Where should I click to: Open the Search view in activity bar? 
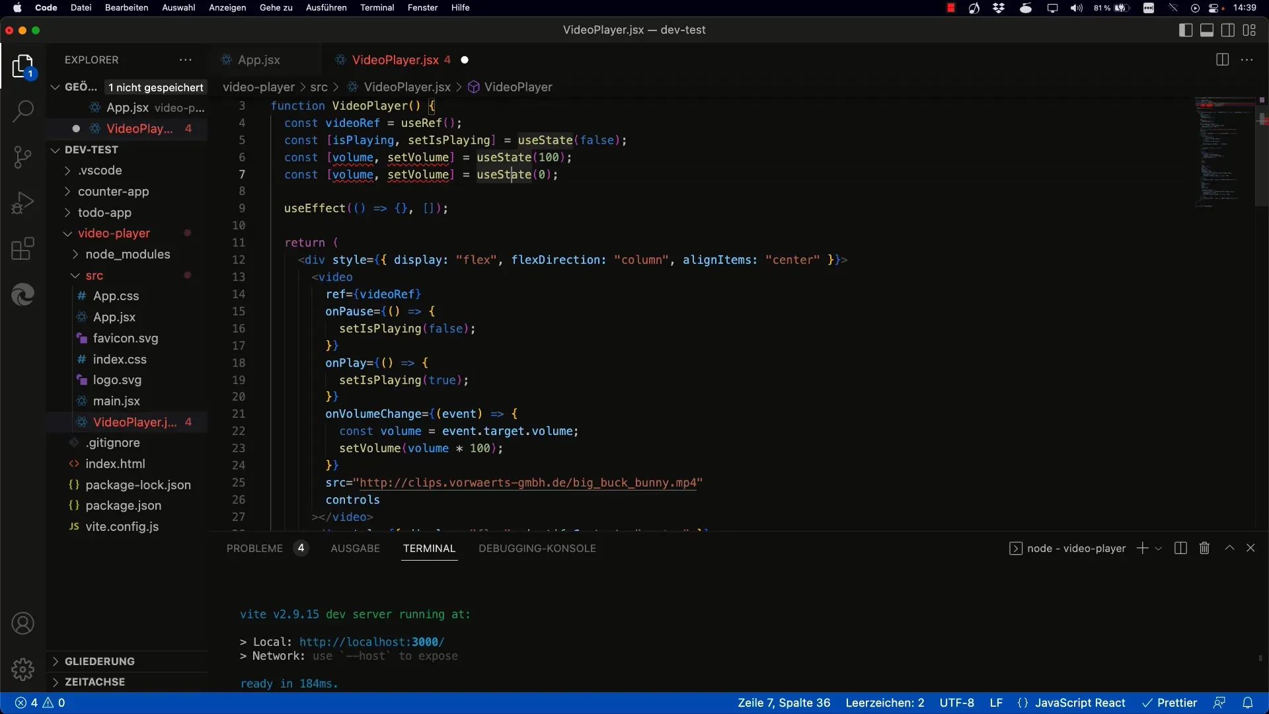click(x=23, y=111)
